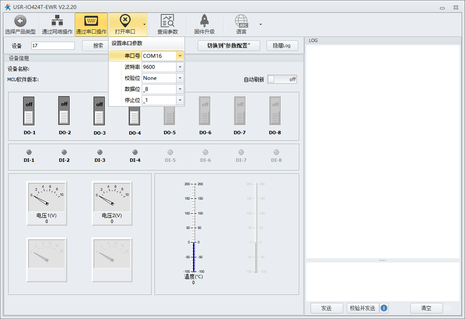
Task: Click the 切换到"参数配置" button
Action: (229, 45)
